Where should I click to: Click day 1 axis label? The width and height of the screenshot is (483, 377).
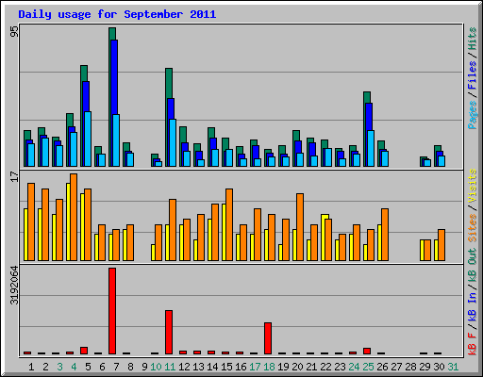pos(31,367)
